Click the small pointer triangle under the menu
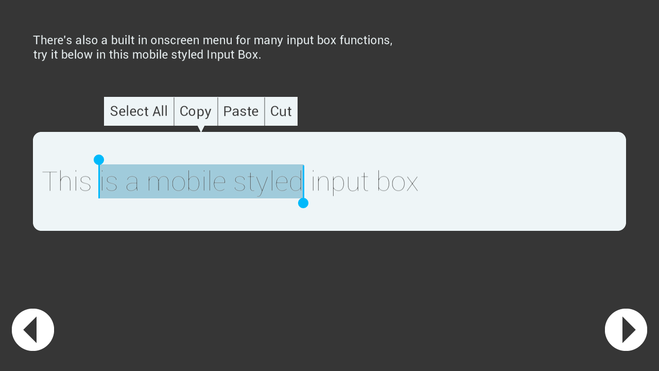 201,129
